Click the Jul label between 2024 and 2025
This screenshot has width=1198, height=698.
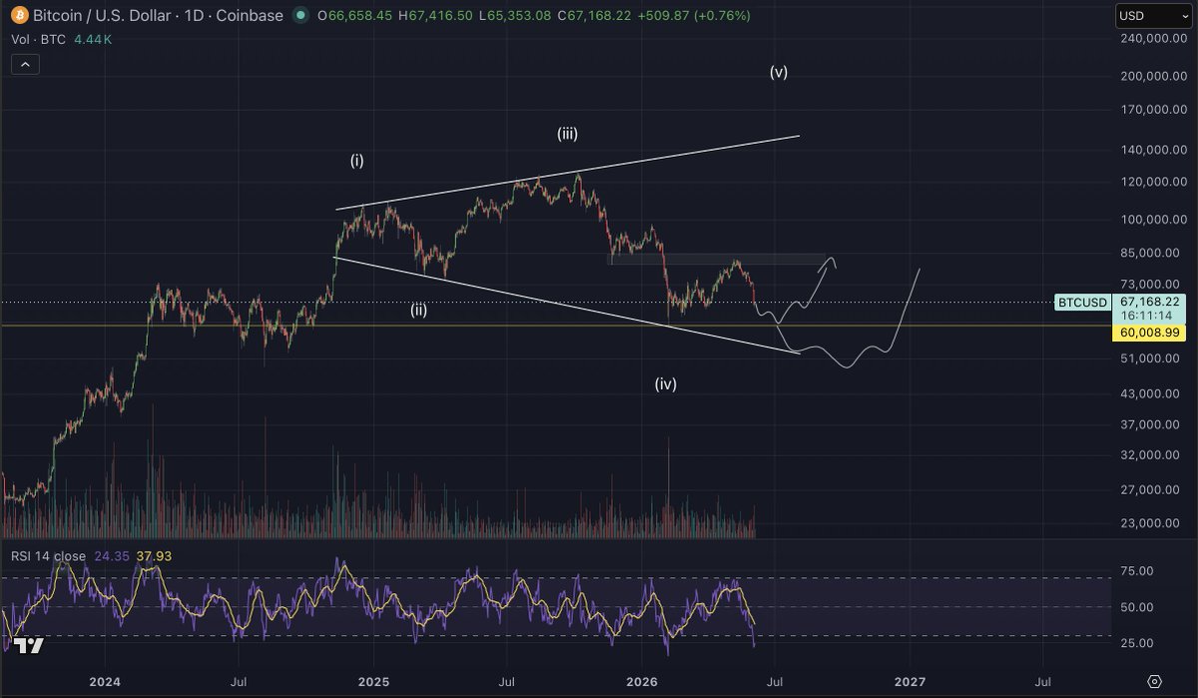[x=239, y=682]
